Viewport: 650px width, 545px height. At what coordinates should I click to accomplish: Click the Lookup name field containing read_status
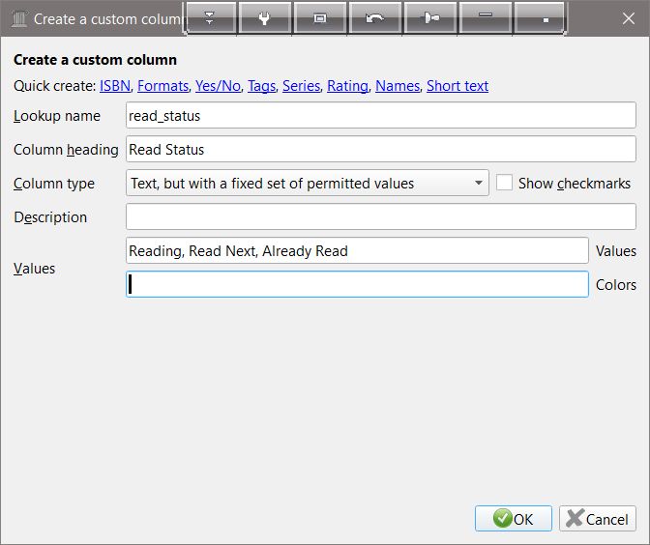pyautogui.click(x=381, y=116)
